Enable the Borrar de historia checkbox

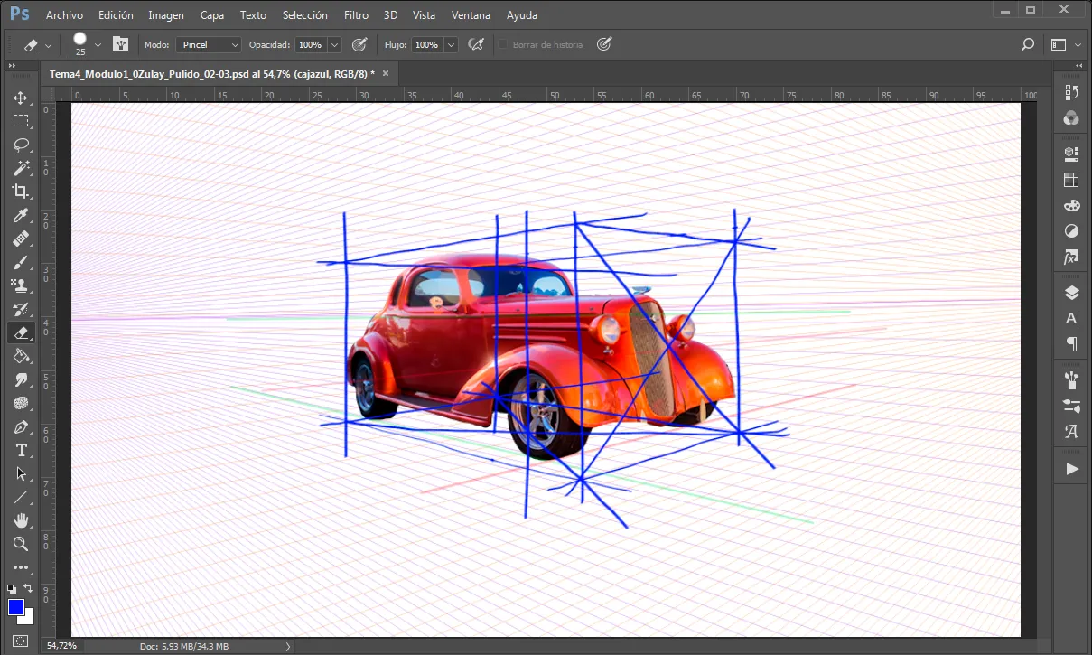click(x=503, y=44)
